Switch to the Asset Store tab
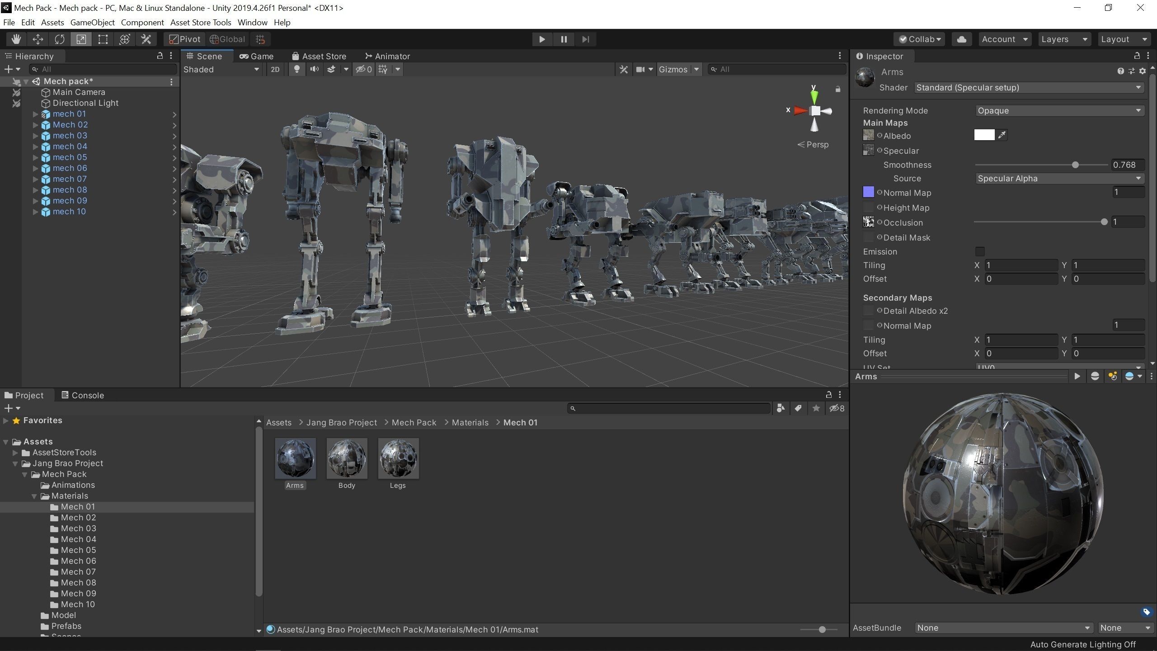This screenshot has height=651, width=1157. pos(319,56)
